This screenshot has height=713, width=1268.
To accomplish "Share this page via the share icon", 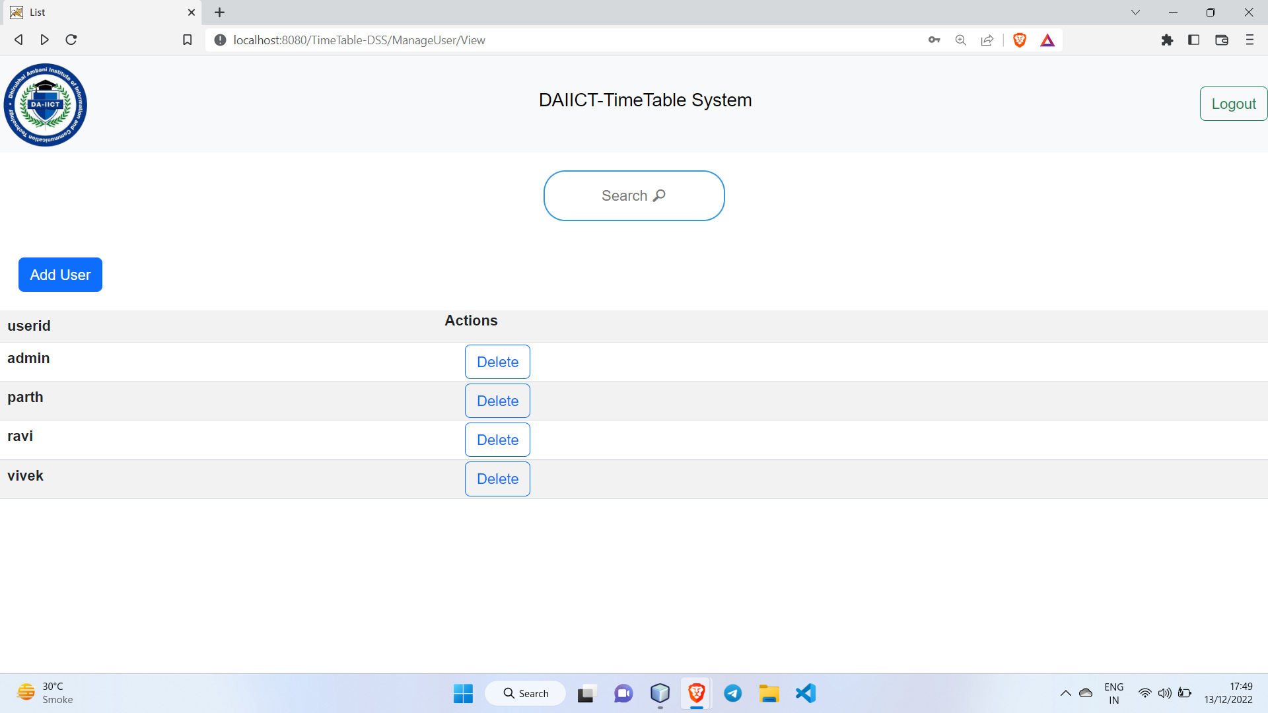I will 987,40.
